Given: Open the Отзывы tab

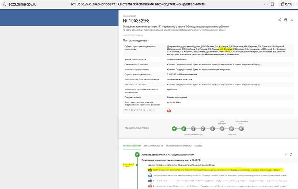Looking at the screenshot, I should point(198,146).
